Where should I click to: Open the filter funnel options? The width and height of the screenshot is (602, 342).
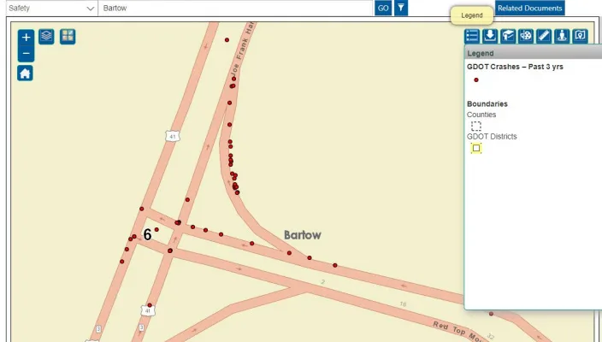click(401, 8)
